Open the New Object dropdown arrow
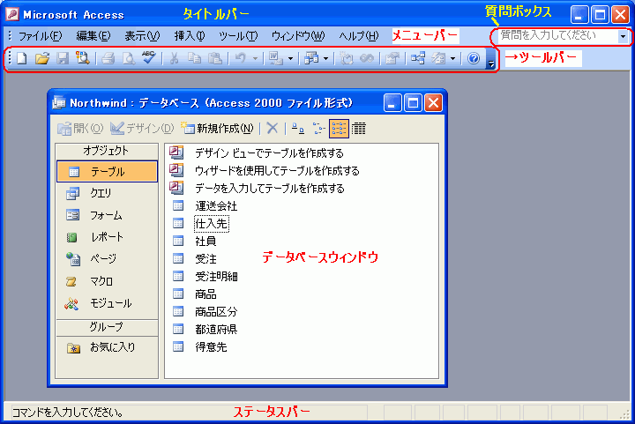The image size is (635, 424). tap(452, 59)
